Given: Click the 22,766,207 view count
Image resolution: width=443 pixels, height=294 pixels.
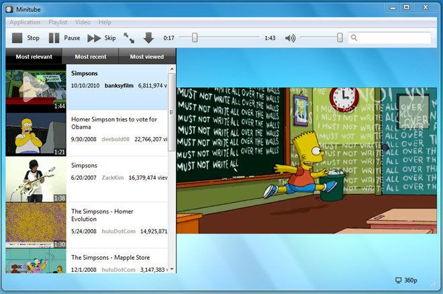Looking at the screenshot, I should coord(148,139).
